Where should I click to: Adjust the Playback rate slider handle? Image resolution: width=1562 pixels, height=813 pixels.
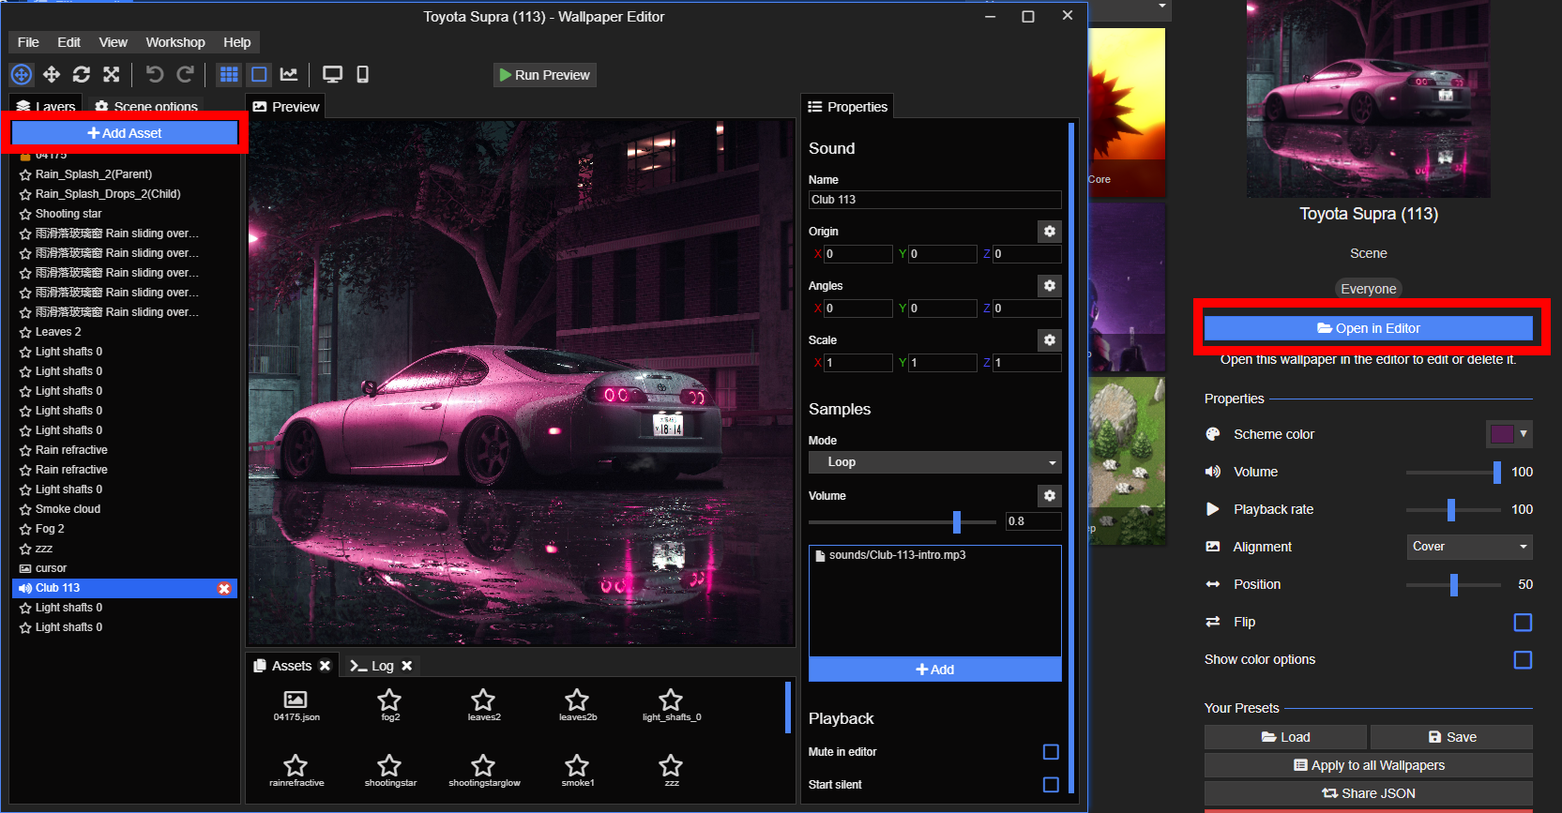1451,509
